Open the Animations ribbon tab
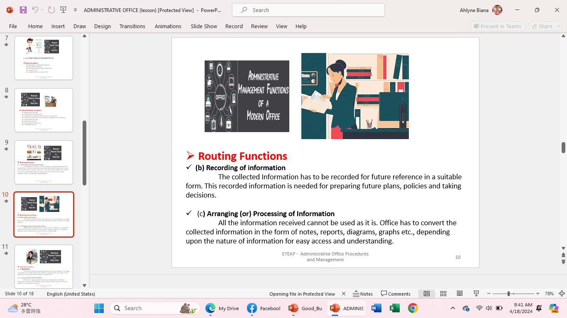This screenshot has height=318, width=567. (168, 26)
